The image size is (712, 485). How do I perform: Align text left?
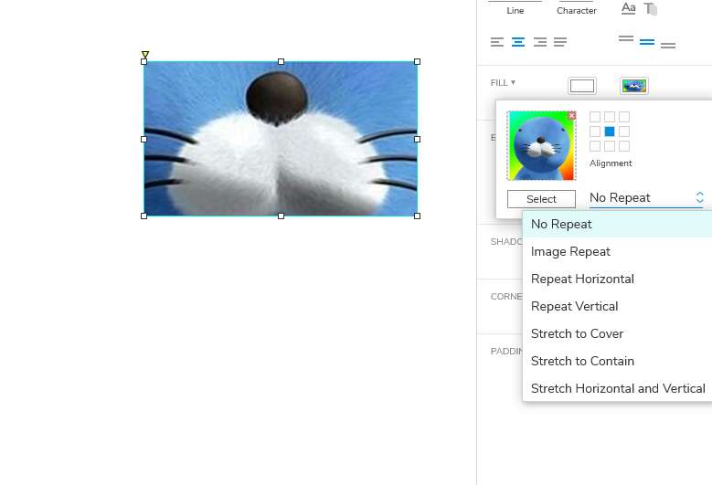497,42
